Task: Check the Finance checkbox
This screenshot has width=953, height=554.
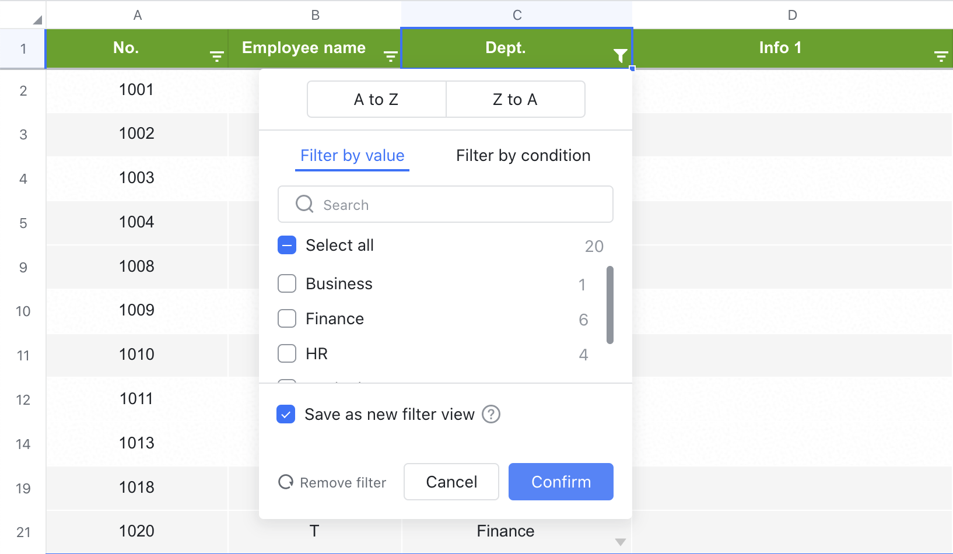Action: tap(287, 319)
